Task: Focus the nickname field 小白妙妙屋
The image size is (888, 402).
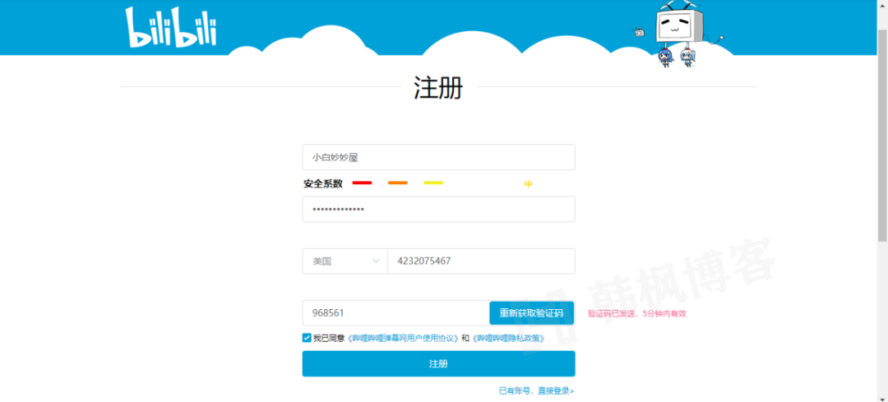Action: (x=438, y=157)
